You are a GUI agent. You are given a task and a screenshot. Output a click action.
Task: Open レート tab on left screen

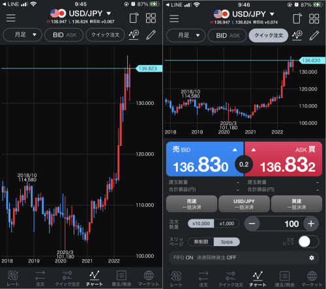(13, 279)
